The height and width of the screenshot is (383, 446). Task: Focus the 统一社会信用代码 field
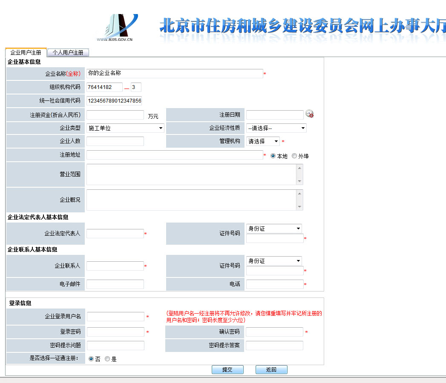coord(114,101)
